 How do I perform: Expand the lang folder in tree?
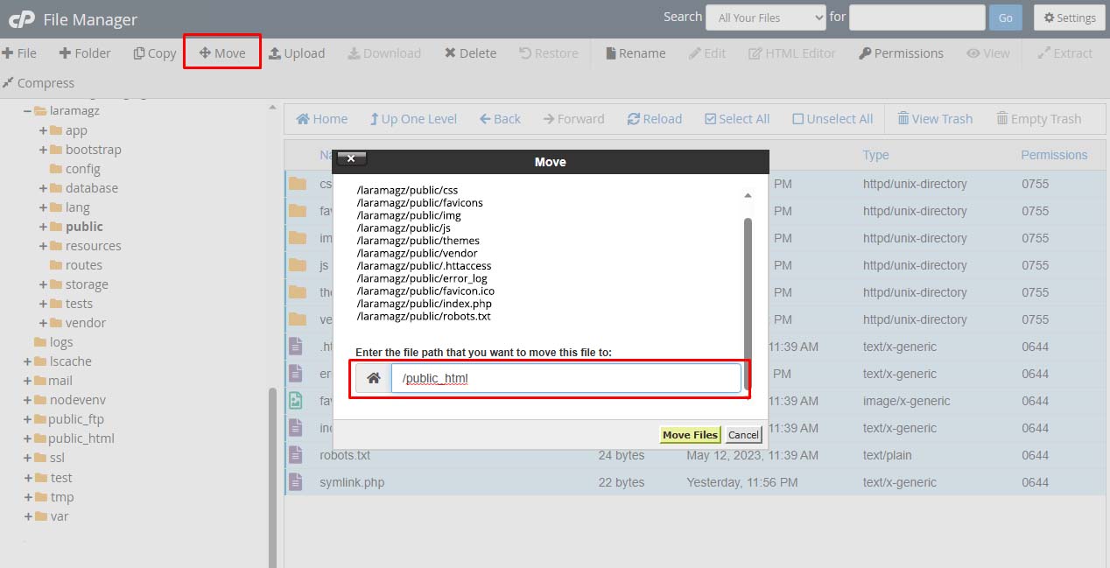pyautogui.click(x=43, y=207)
